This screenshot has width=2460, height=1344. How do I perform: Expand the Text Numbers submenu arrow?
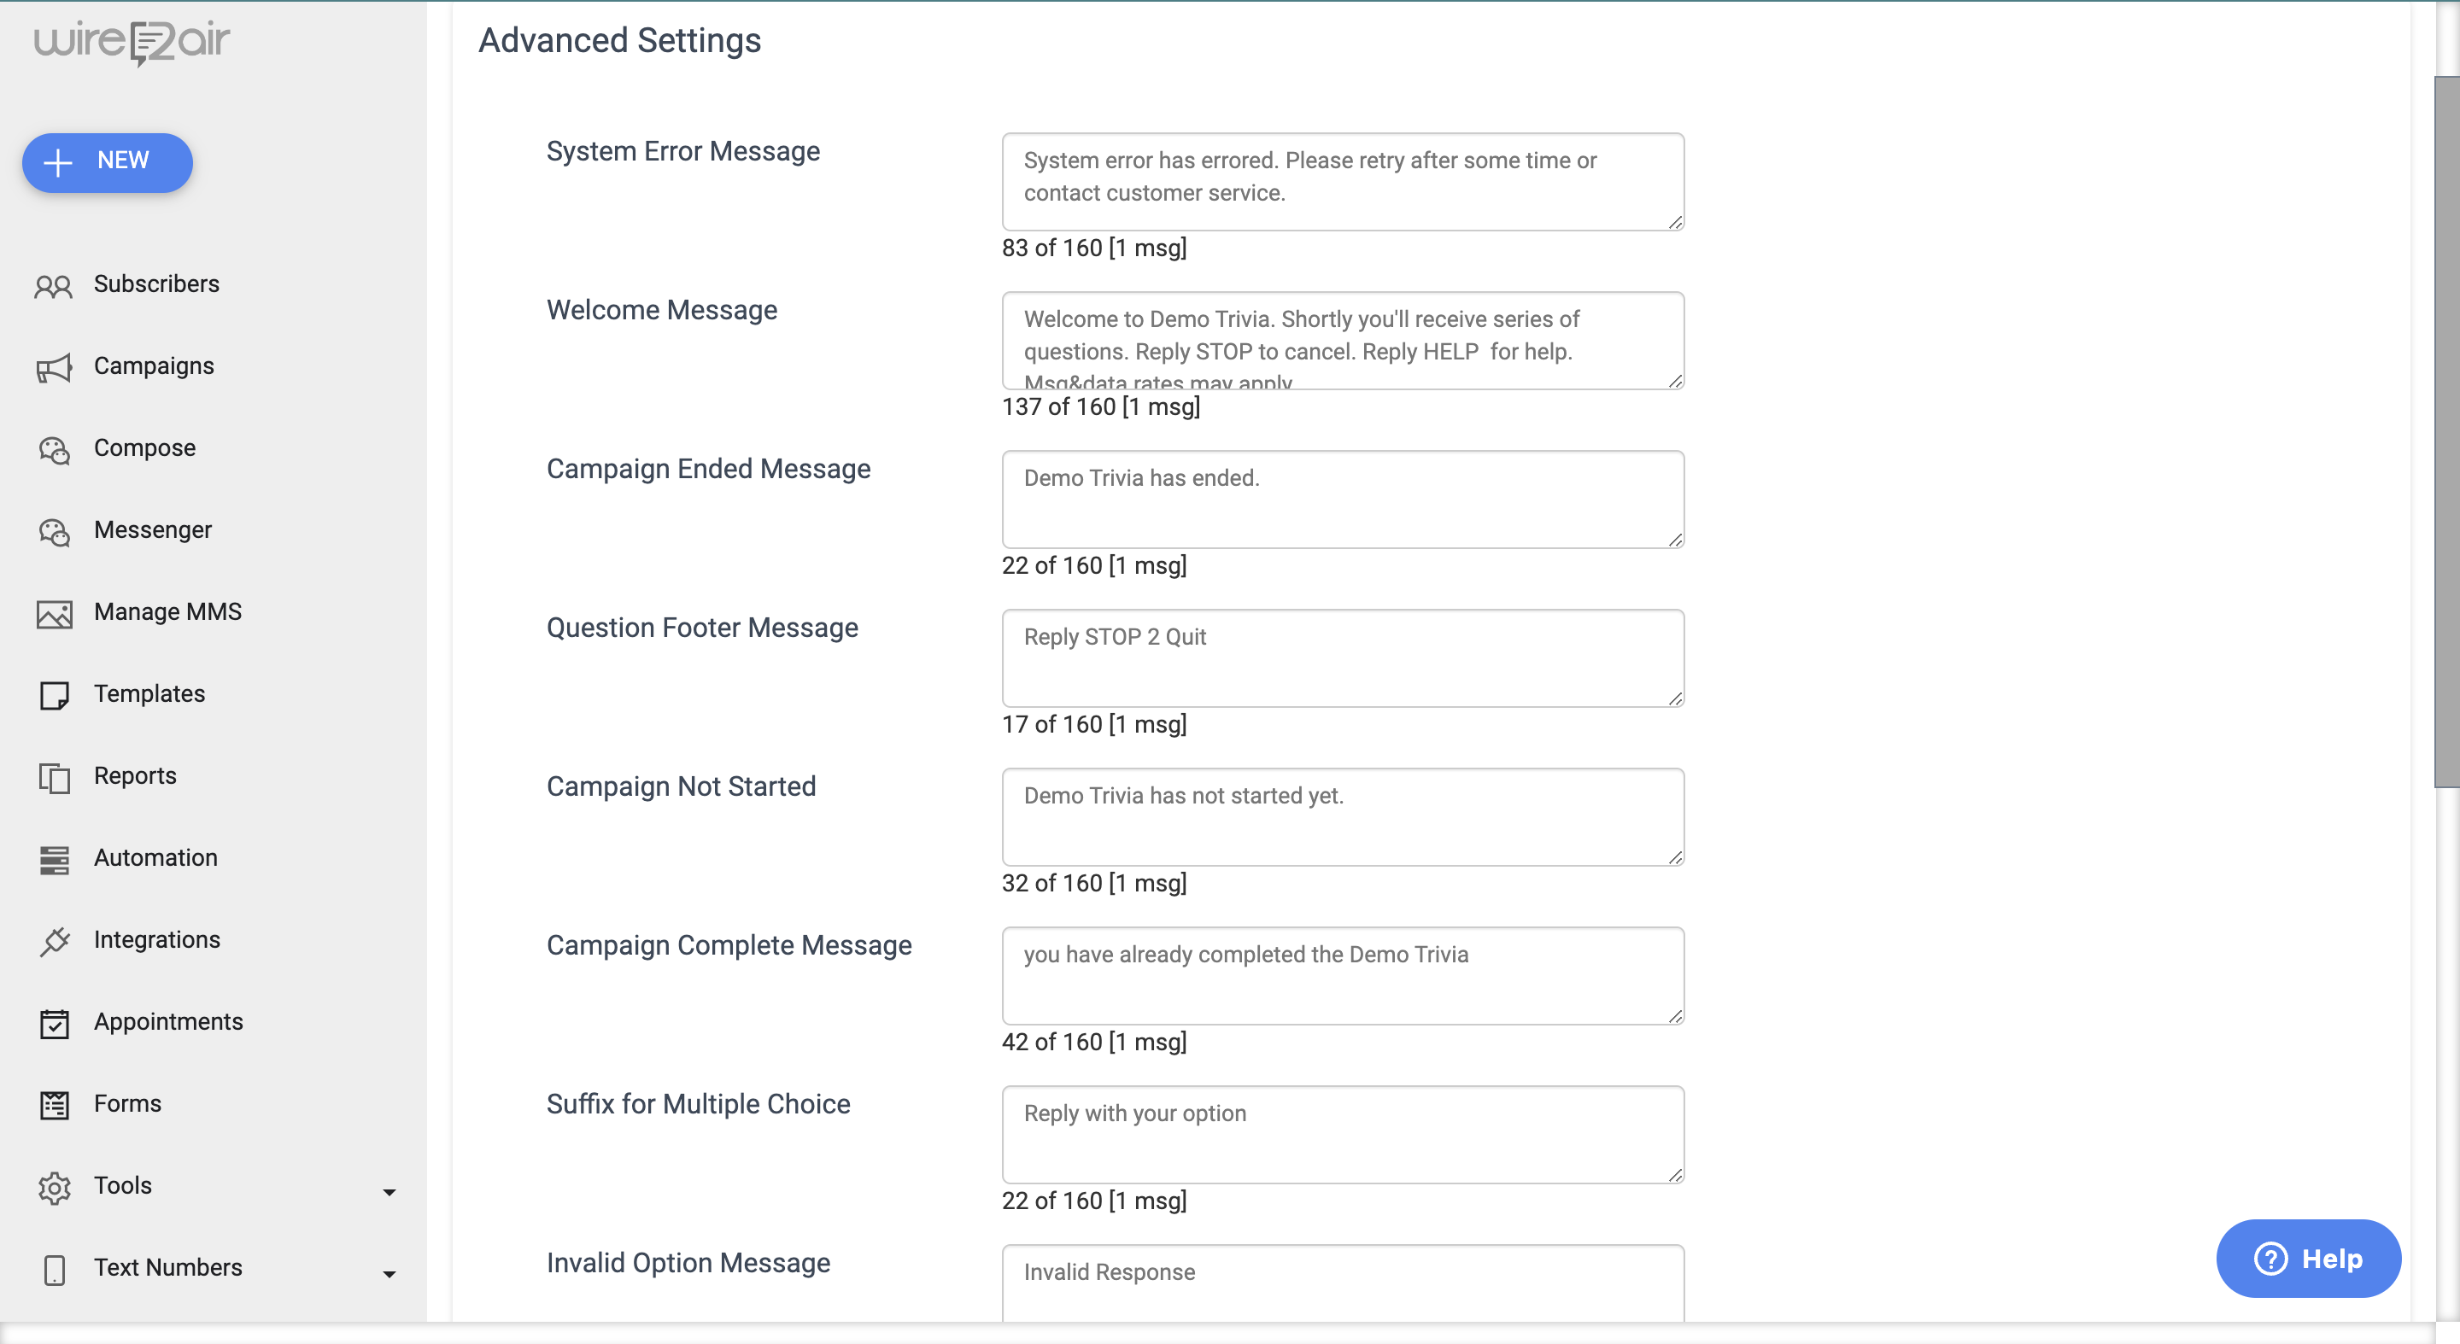(389, 1273)
